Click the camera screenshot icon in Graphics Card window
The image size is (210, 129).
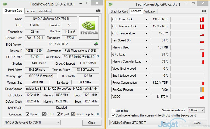[98, 11]
